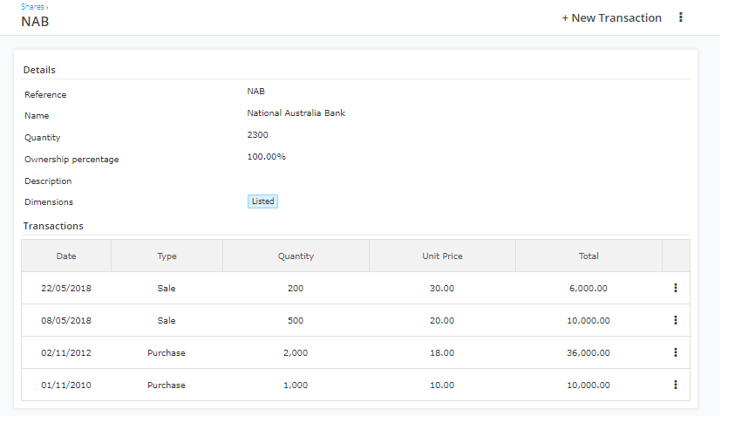Select the date 08/05/2018 cell
This screenshot has height=423, width=735.
[x=66, y=321]
